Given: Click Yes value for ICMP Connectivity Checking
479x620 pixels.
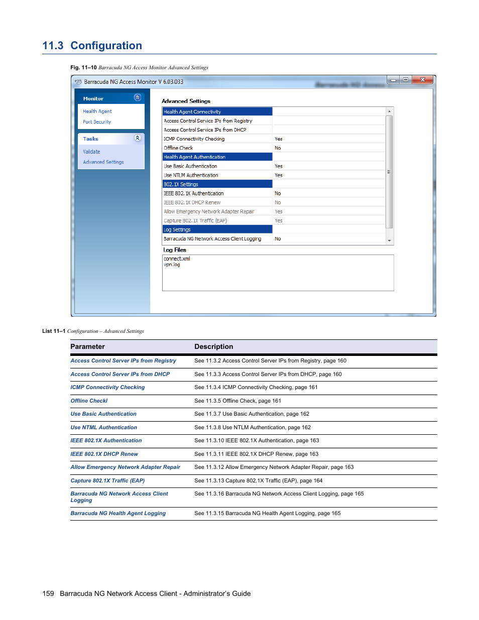Looking at the screenshot, I should [279, 139].
